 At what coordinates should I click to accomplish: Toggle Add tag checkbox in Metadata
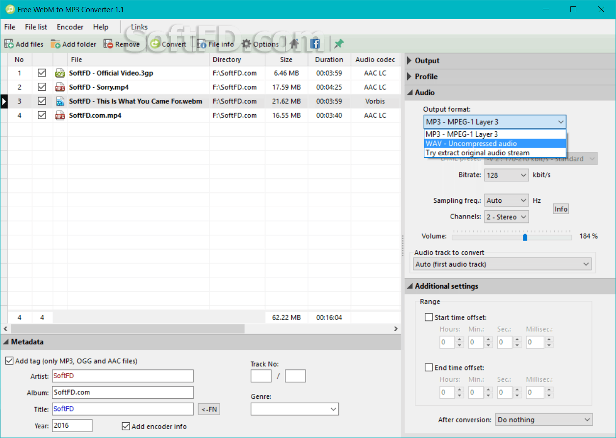(x=9, y=361)
